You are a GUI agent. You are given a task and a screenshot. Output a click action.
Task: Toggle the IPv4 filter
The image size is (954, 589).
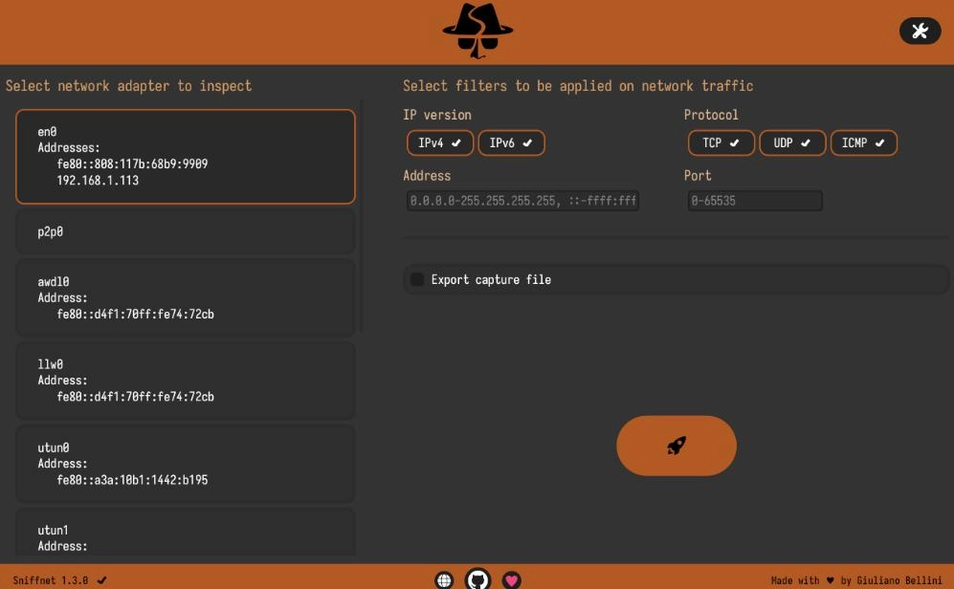coord(439,143)
